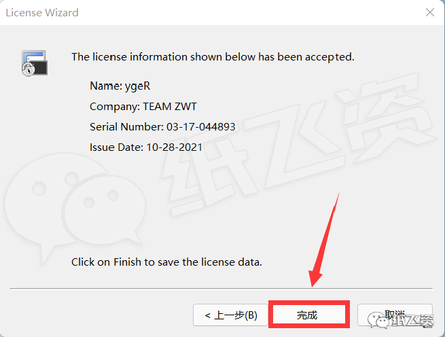The height and width of the screenshot is (337, 445).
Task: Click the License Wizard lock icon
Action: click(x=35, y=63)
